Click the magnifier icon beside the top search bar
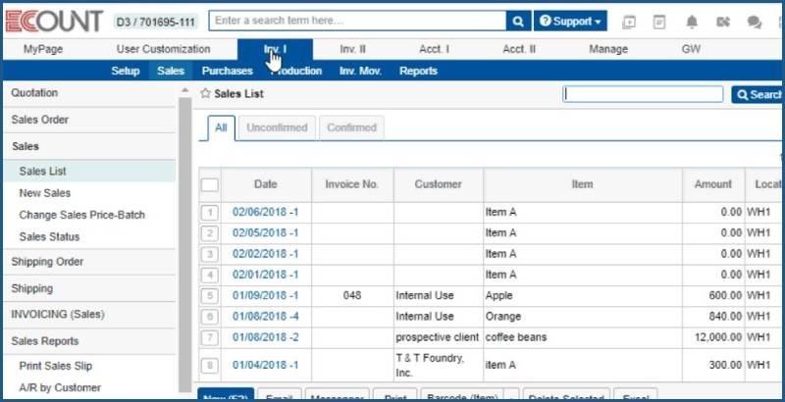The image size is (785, 402). pos(518,21)
